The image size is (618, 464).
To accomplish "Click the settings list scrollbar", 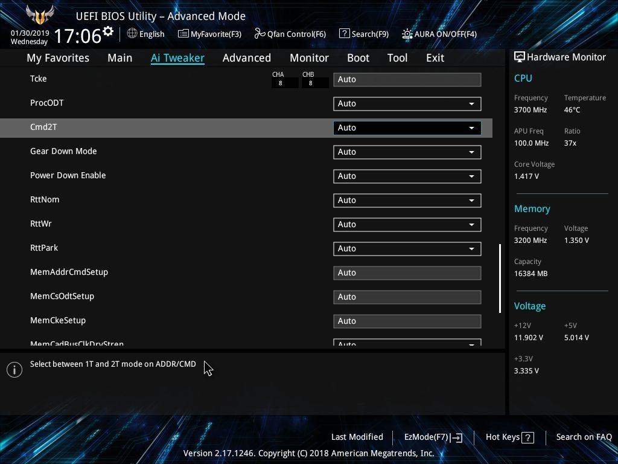I will [500, 279].
